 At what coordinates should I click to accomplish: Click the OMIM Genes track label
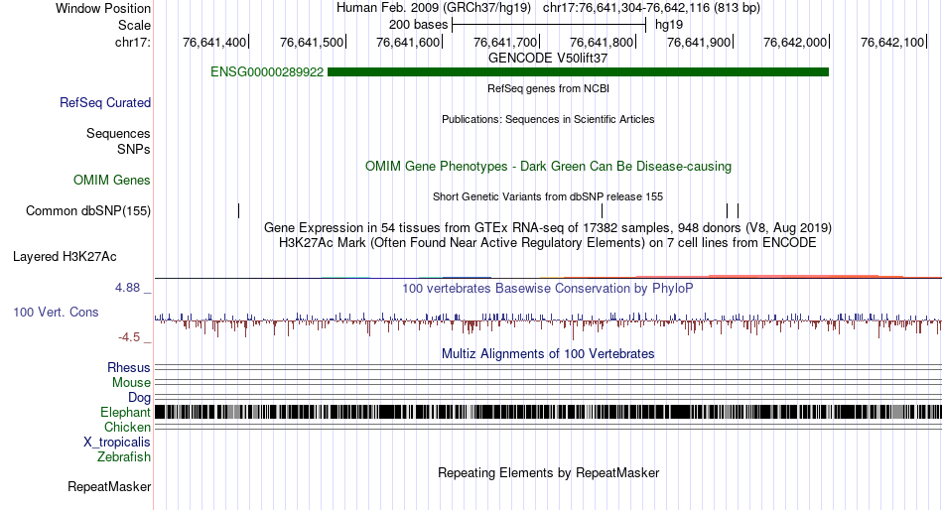pyautogui.click(x=112, y=181)
